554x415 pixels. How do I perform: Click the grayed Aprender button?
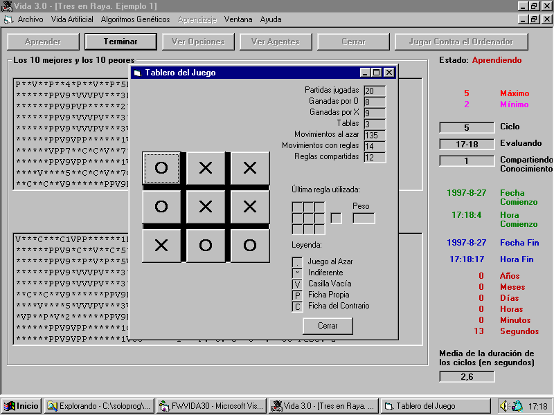pos(43,41)
